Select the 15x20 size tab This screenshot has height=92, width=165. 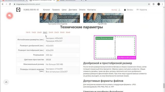34,32
